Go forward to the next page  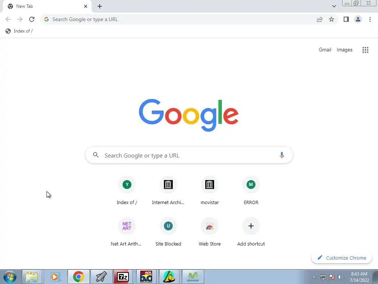(20, 19)
